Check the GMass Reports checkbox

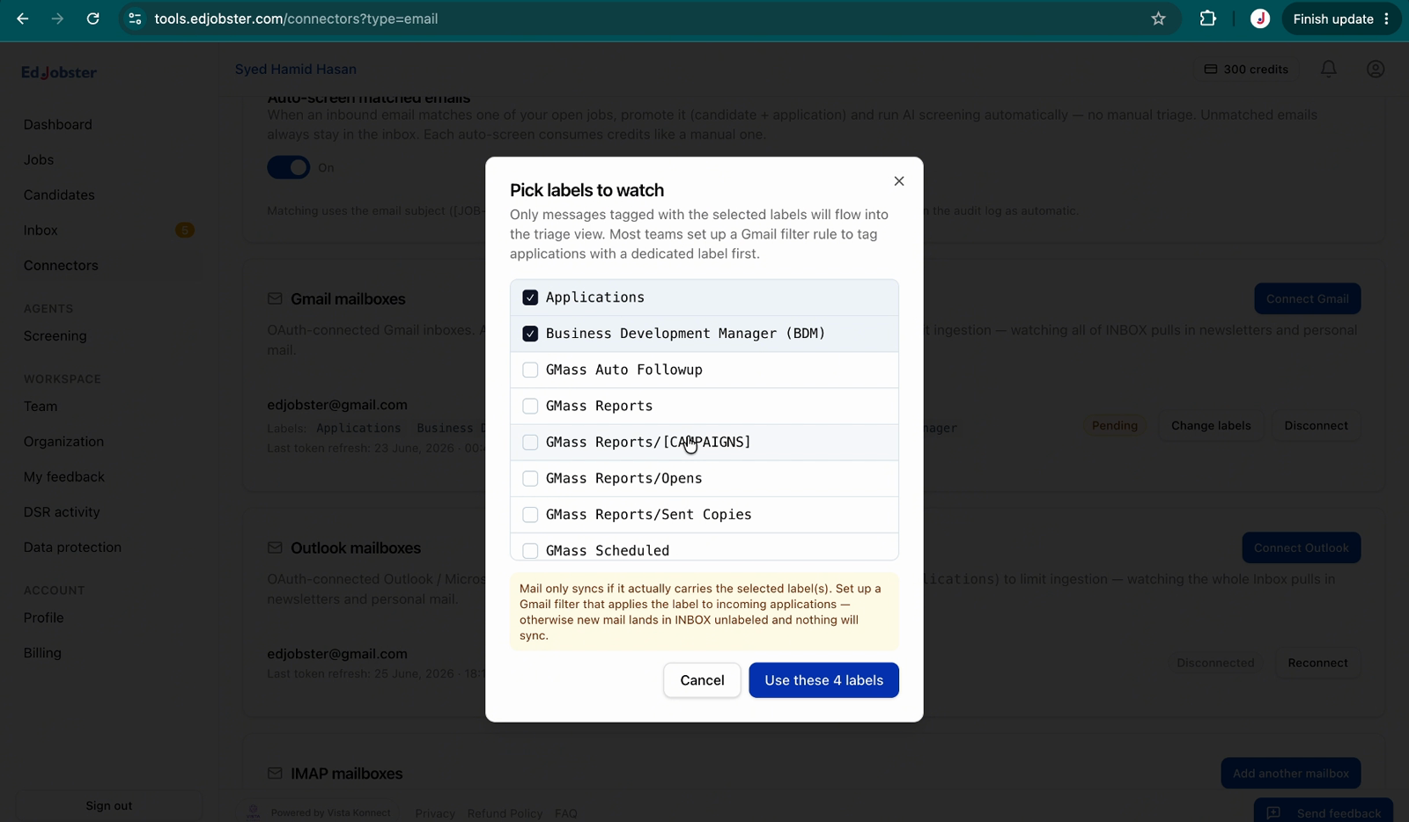tap(530, 406)
